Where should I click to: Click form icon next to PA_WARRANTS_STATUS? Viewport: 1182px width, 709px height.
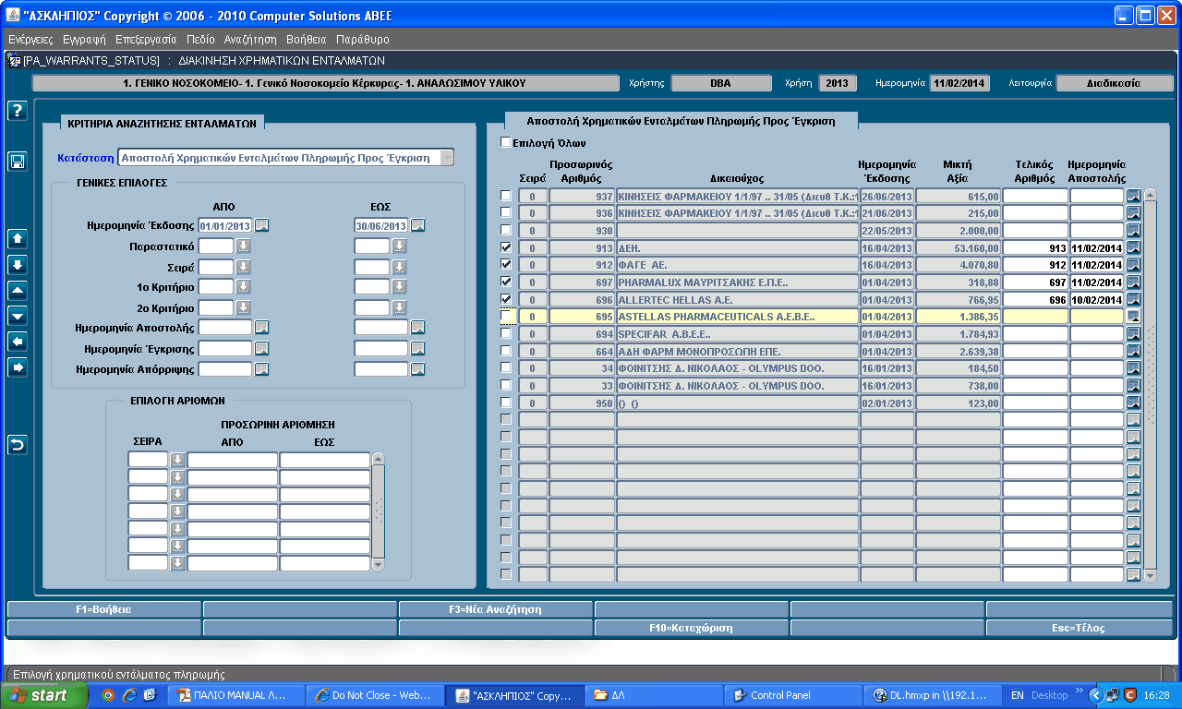[14, 60]
